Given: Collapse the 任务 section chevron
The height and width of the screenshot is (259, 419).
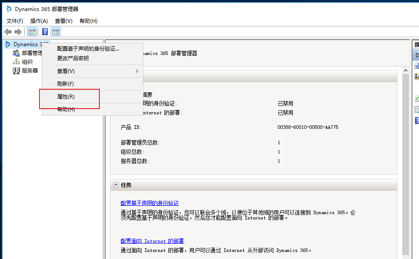Looking at the screenshot, I should [x=116, y=185].
